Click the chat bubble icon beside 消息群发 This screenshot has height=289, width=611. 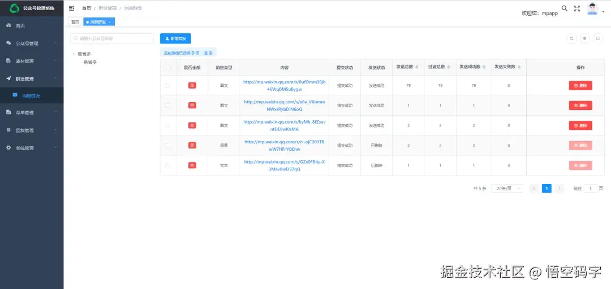(15, 95)
